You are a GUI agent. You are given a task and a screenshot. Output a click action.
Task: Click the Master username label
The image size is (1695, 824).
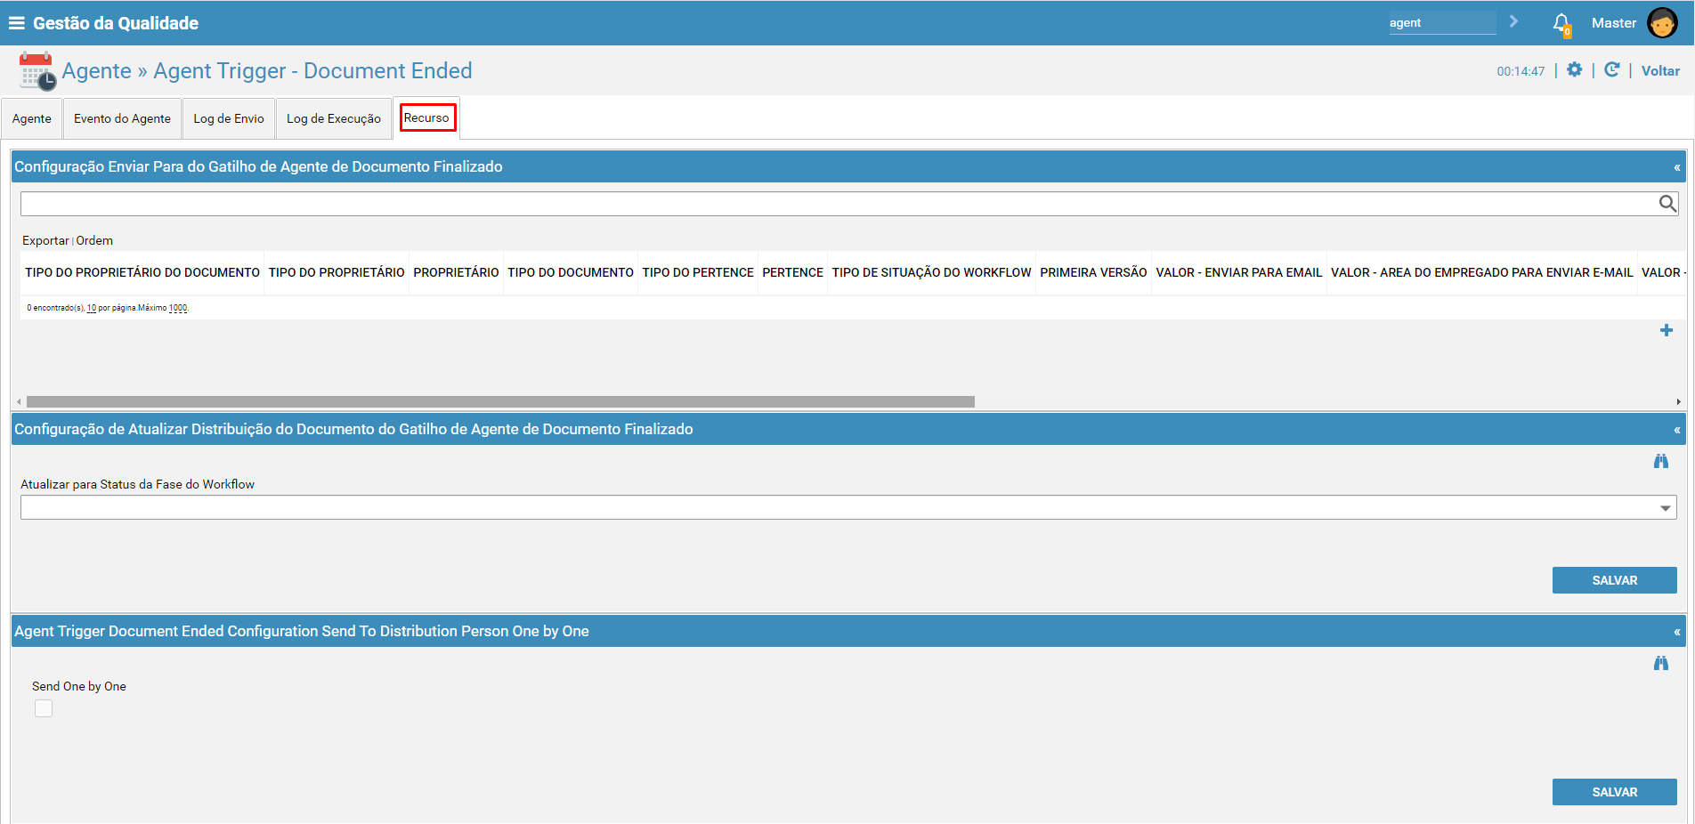tap(1614, 23)
